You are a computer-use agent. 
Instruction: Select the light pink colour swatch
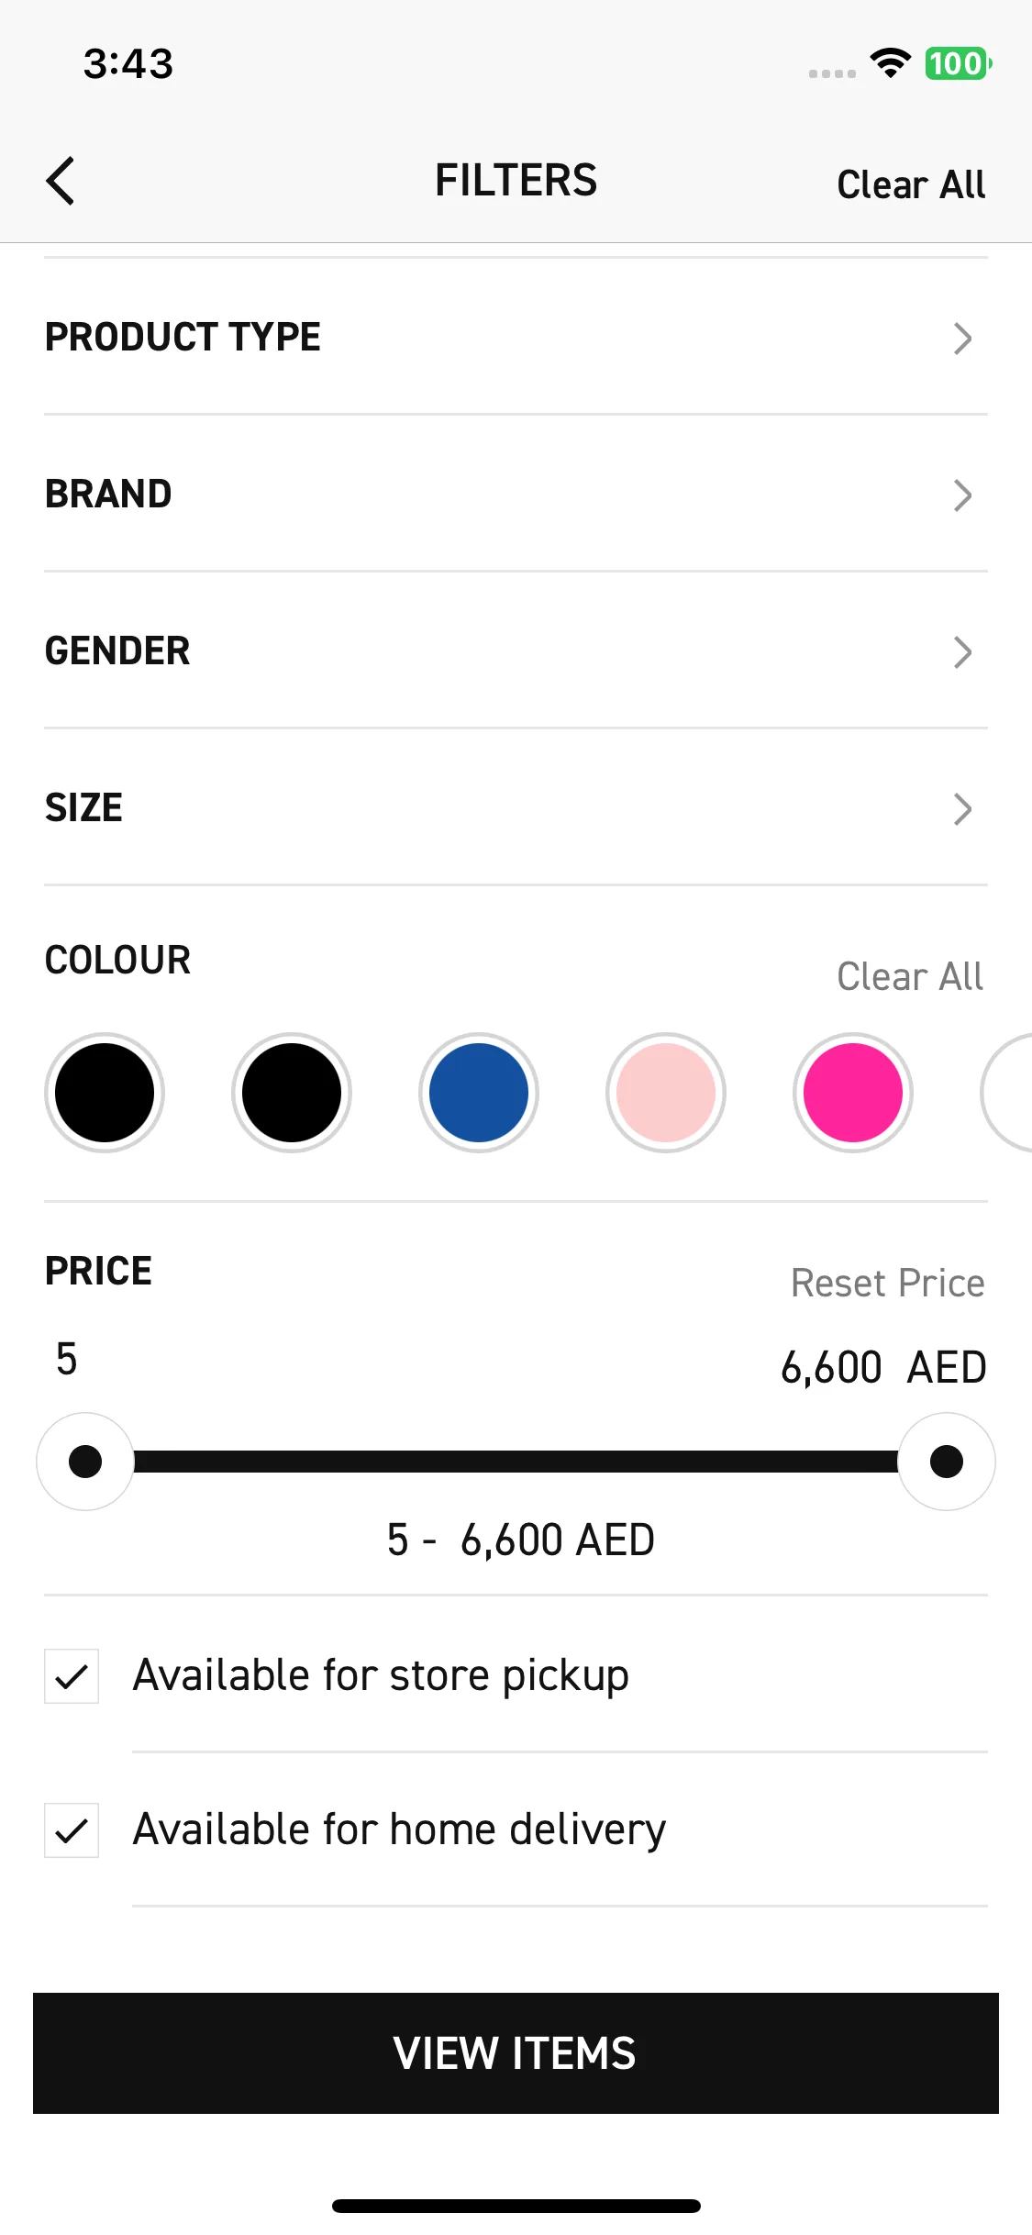click(666, 1093)
